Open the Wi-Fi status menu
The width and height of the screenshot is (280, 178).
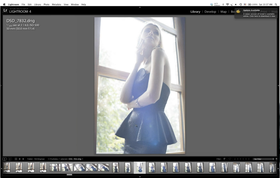click(227, 4)
